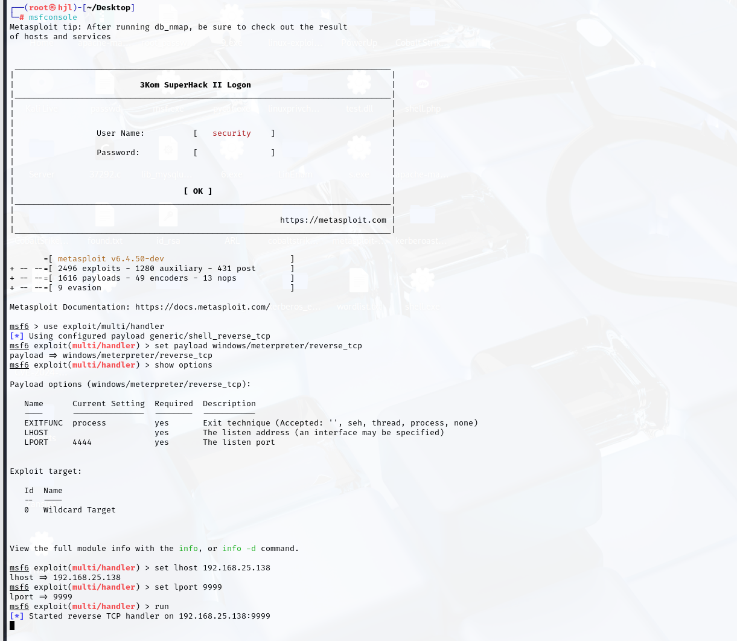
Task: Click the 'Password:' label in banner
Action: 118,153
